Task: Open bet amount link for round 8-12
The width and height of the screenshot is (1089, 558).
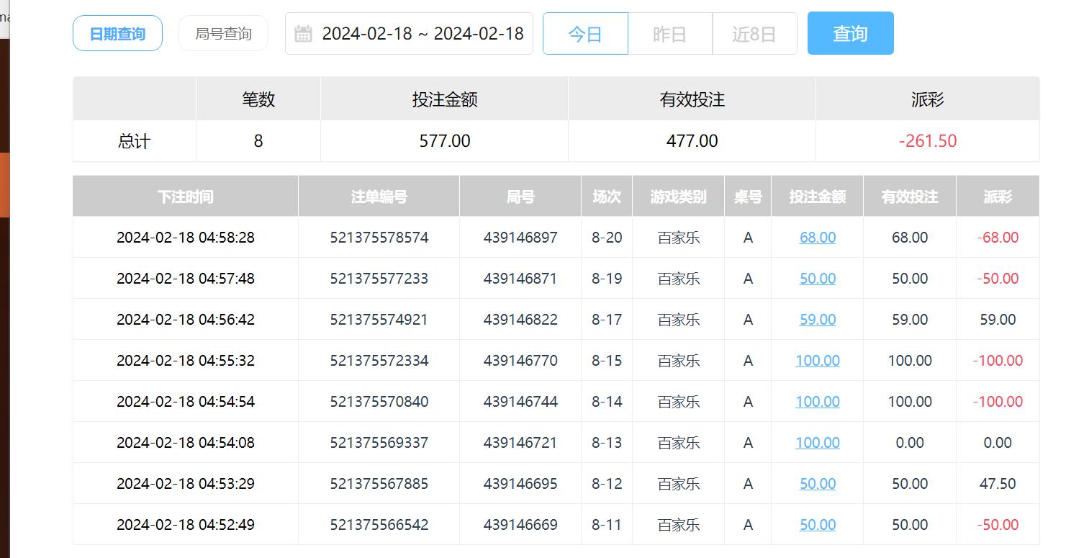Action: 817,484
